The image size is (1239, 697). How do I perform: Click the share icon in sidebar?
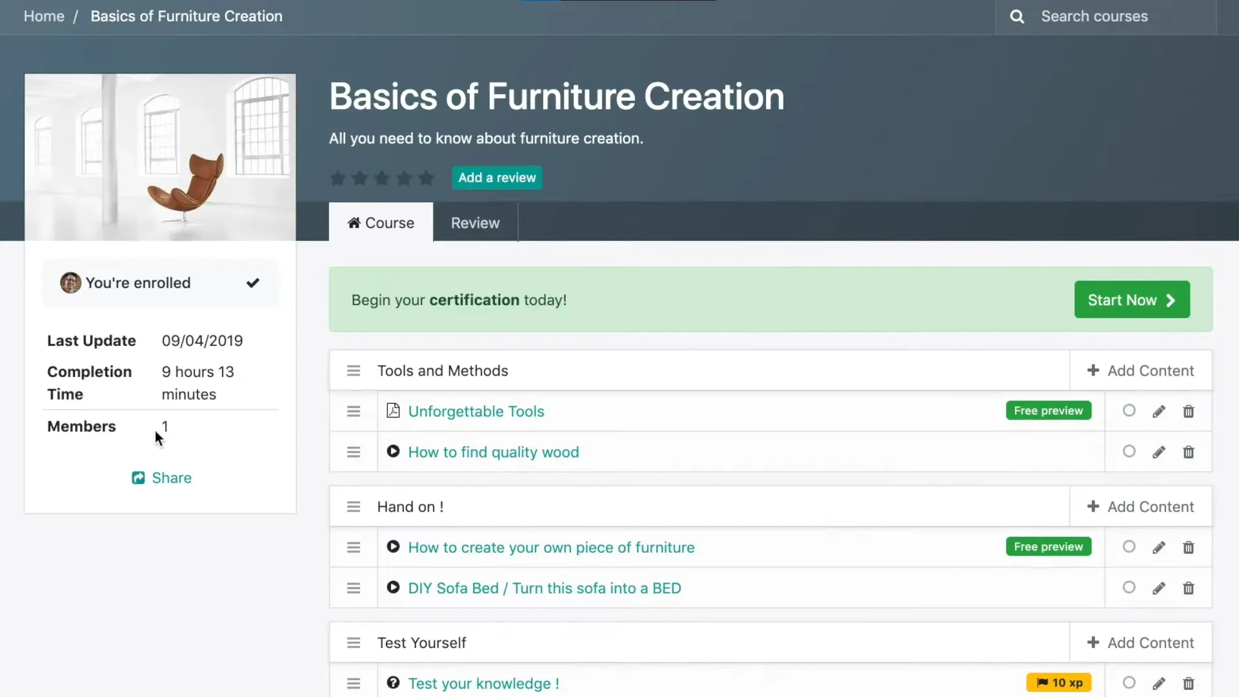pyautogui.click(x=138, y=478)
